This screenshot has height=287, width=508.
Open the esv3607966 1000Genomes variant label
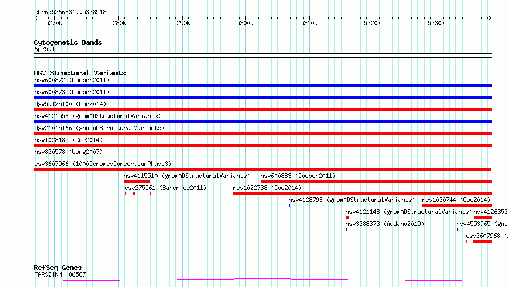[x=103, y=164]
